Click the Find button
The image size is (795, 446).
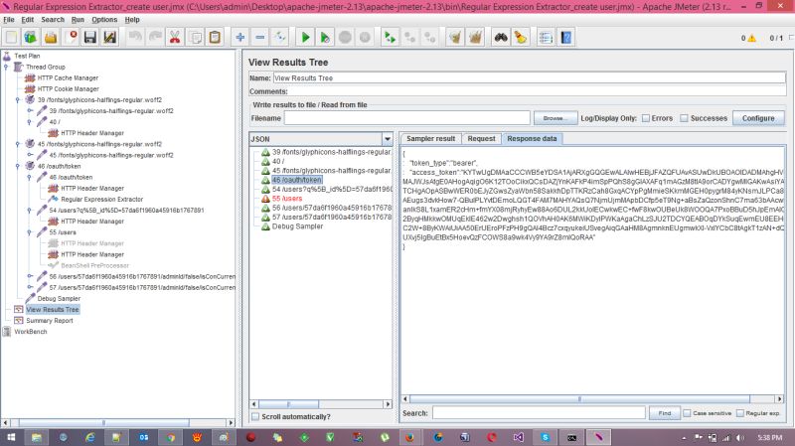coord(664,413)
